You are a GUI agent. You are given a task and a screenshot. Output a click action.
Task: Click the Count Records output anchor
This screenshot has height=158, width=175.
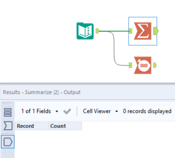(155, 65)
